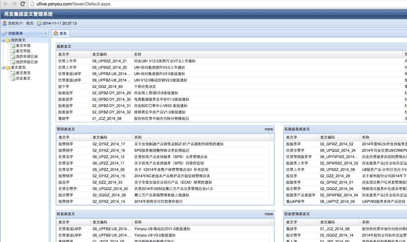407x242 pixels.
Task: Click the wrench icon beside 功能菜单
Action: (x=5, y=33)
